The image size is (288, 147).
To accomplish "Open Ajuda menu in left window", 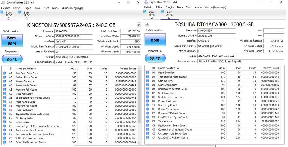I will tap(55, 8).
